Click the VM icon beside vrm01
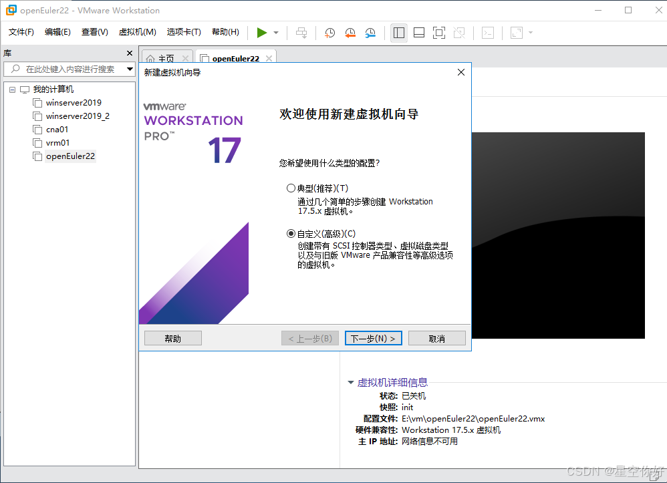Screen dimensions: 667x483 pyautogui.click(x=37, y=143)
